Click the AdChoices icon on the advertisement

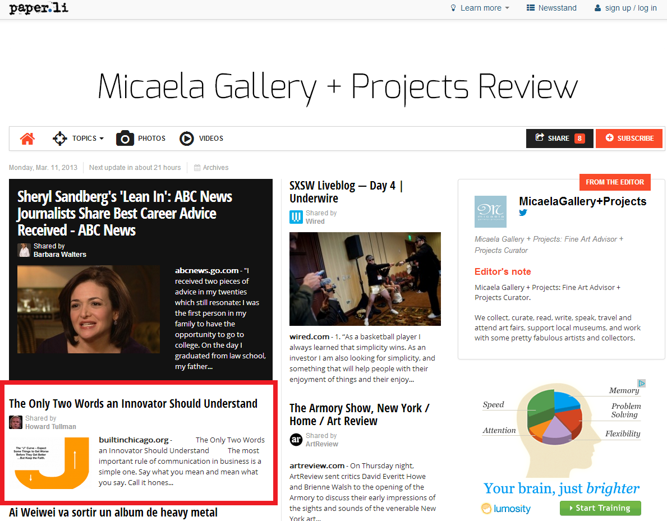(x=642, y=383)
